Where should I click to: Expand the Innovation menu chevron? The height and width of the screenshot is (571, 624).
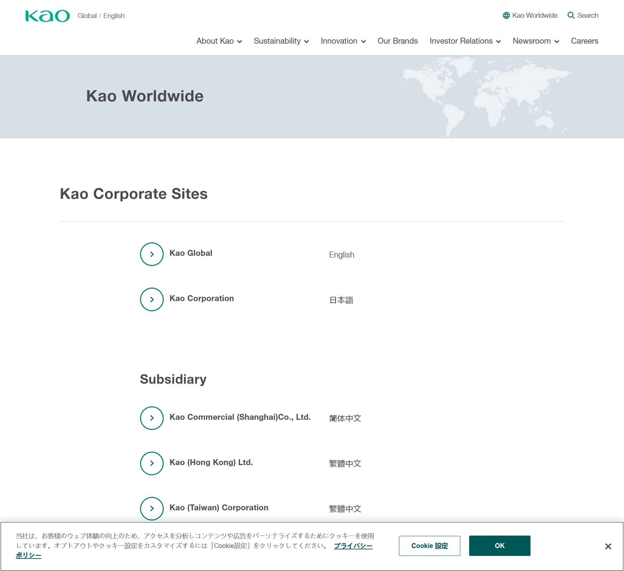pos(364,42)
